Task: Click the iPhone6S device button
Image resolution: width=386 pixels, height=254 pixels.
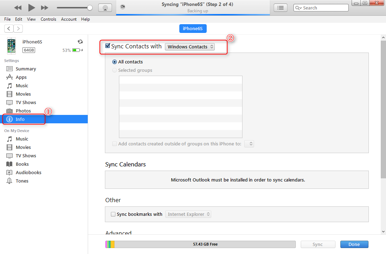Action: (193, 28)
